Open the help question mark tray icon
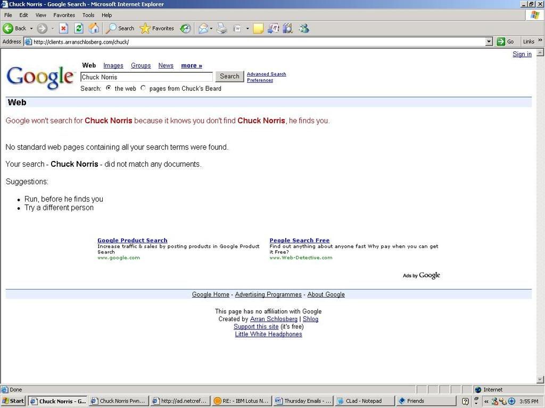The width and height of the screenshot is (545, 408). 465,402
